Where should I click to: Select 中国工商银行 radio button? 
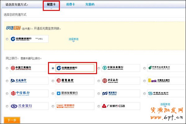(7, 68)
